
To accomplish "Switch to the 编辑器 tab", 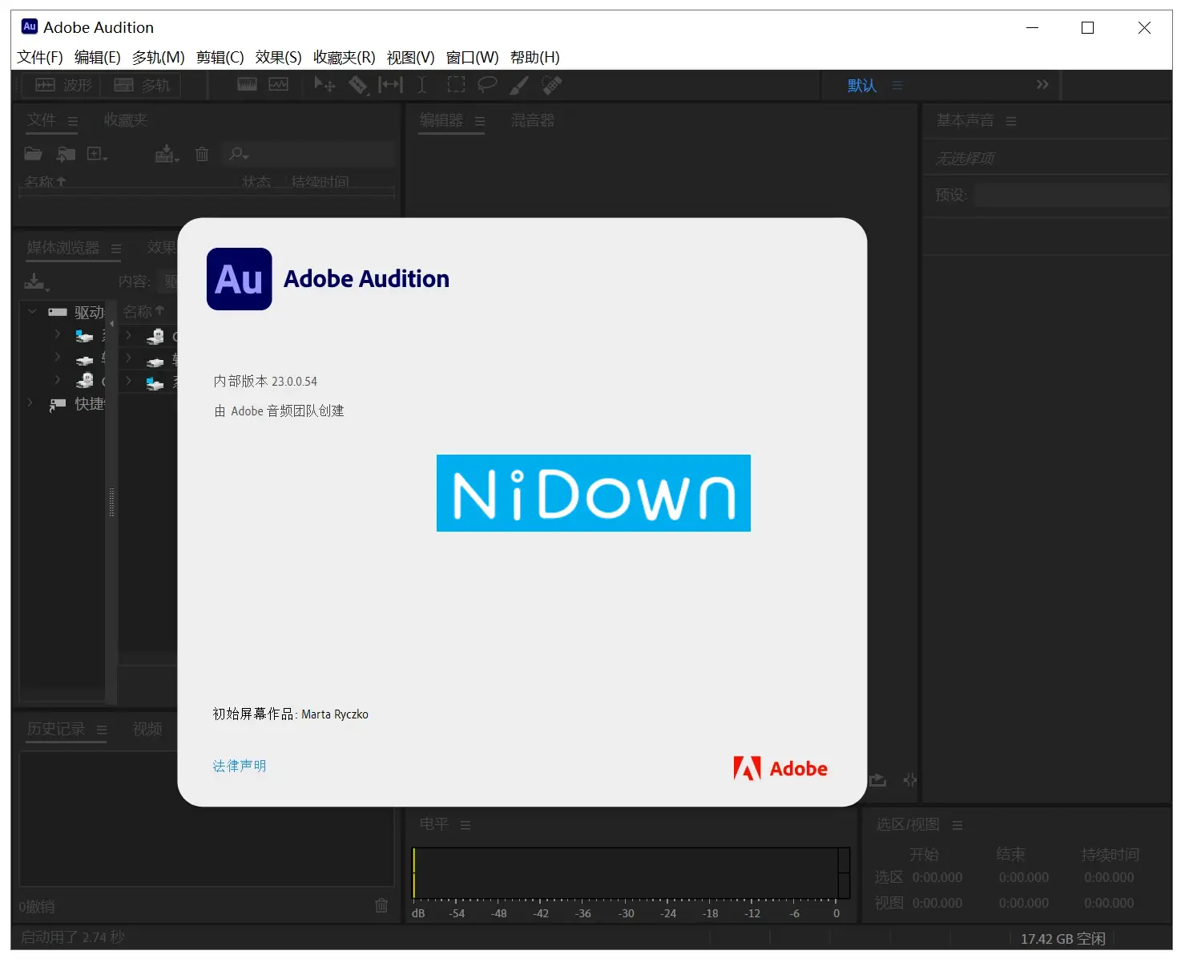I will (x=441, y=120).
